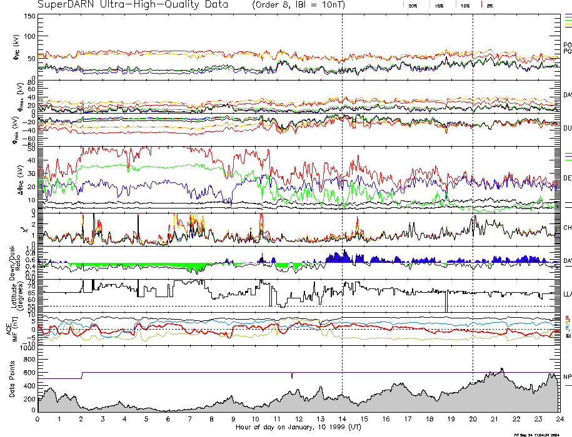Click the 1000 tick on Data Points axis

point(26,348)
